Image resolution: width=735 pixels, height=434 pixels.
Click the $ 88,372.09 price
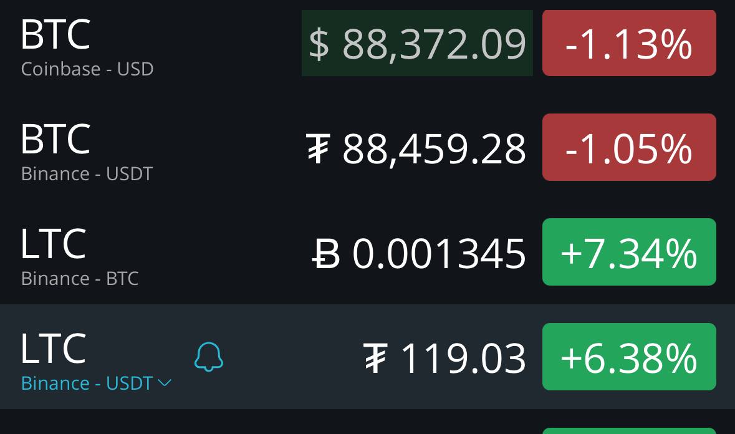click(417, 44)
